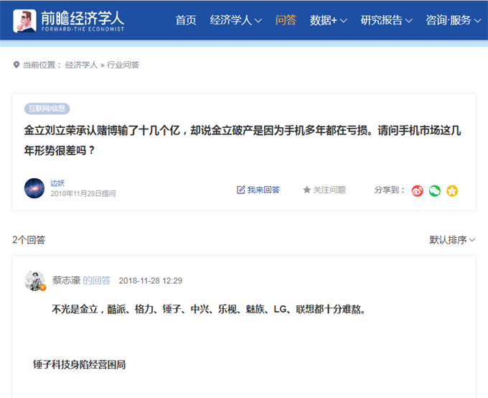Open the 默认排序 sort dropdown
Viewport: 488px width, 398px height.
pos(452,240)
